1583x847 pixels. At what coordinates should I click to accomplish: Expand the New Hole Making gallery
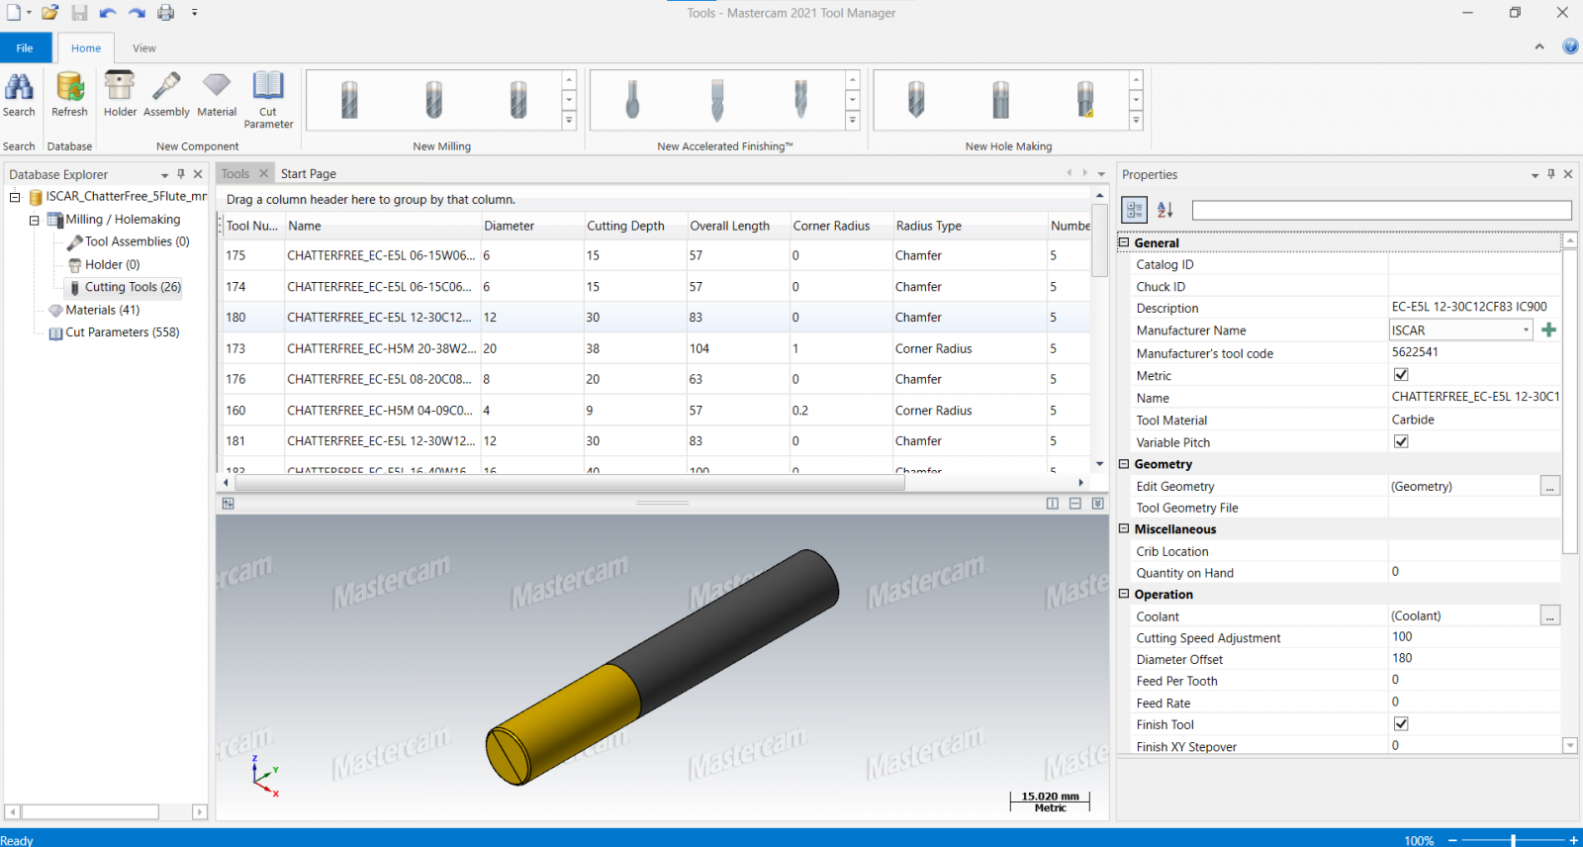[x=1136, y=121]
